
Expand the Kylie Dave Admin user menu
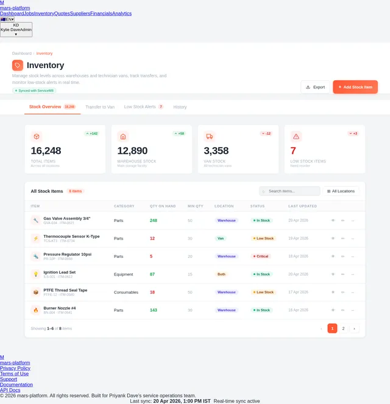(x=16, y=29)
